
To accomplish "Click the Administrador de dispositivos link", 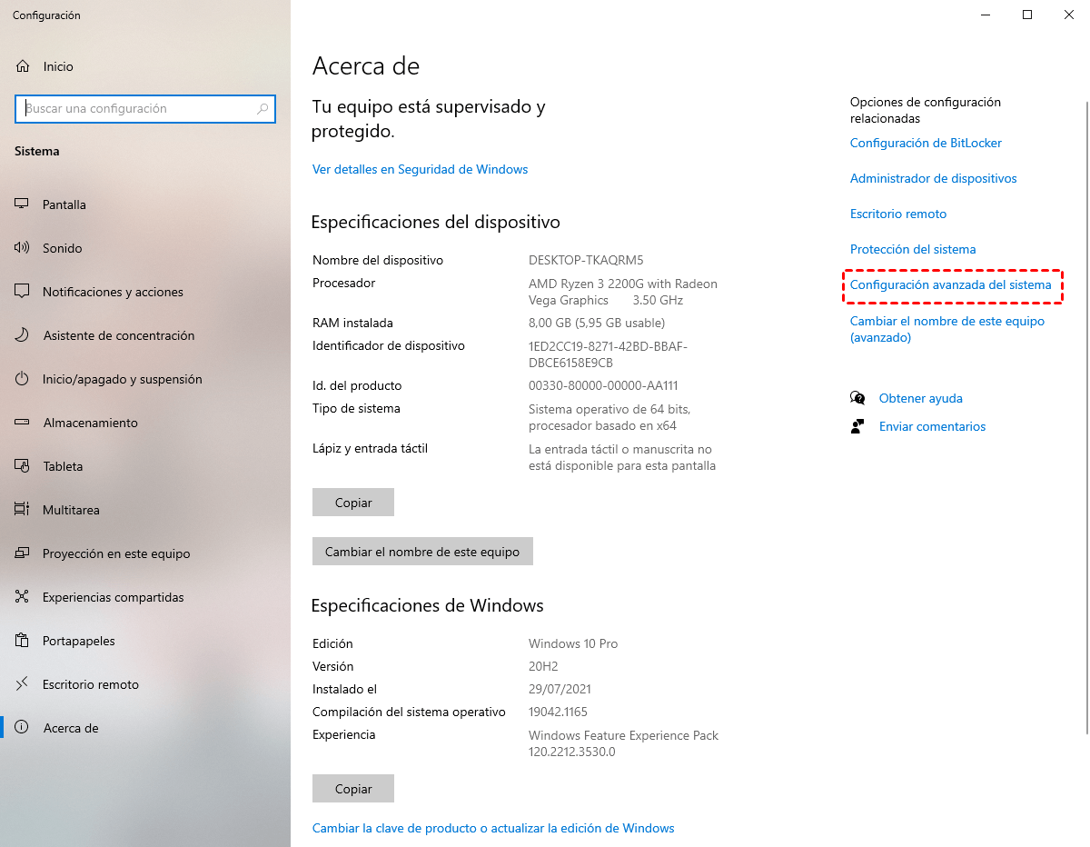I will point(933,178).
